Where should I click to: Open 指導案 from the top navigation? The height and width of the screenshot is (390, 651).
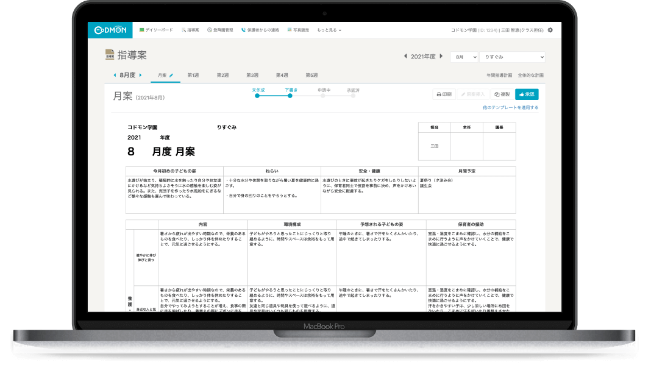[x=190, y=30]
